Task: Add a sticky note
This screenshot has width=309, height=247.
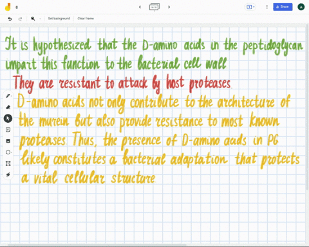Action: pos(8,130)
